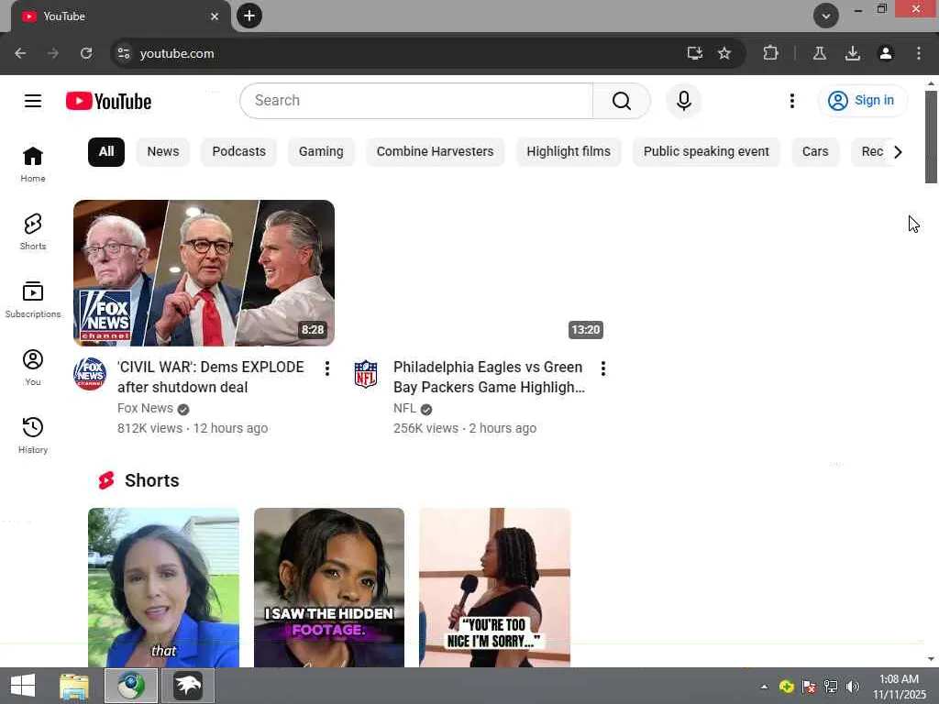The width and height of the screenshot is (939, 704).
Task: Click the Sign in button
Action: pos(862,101)
